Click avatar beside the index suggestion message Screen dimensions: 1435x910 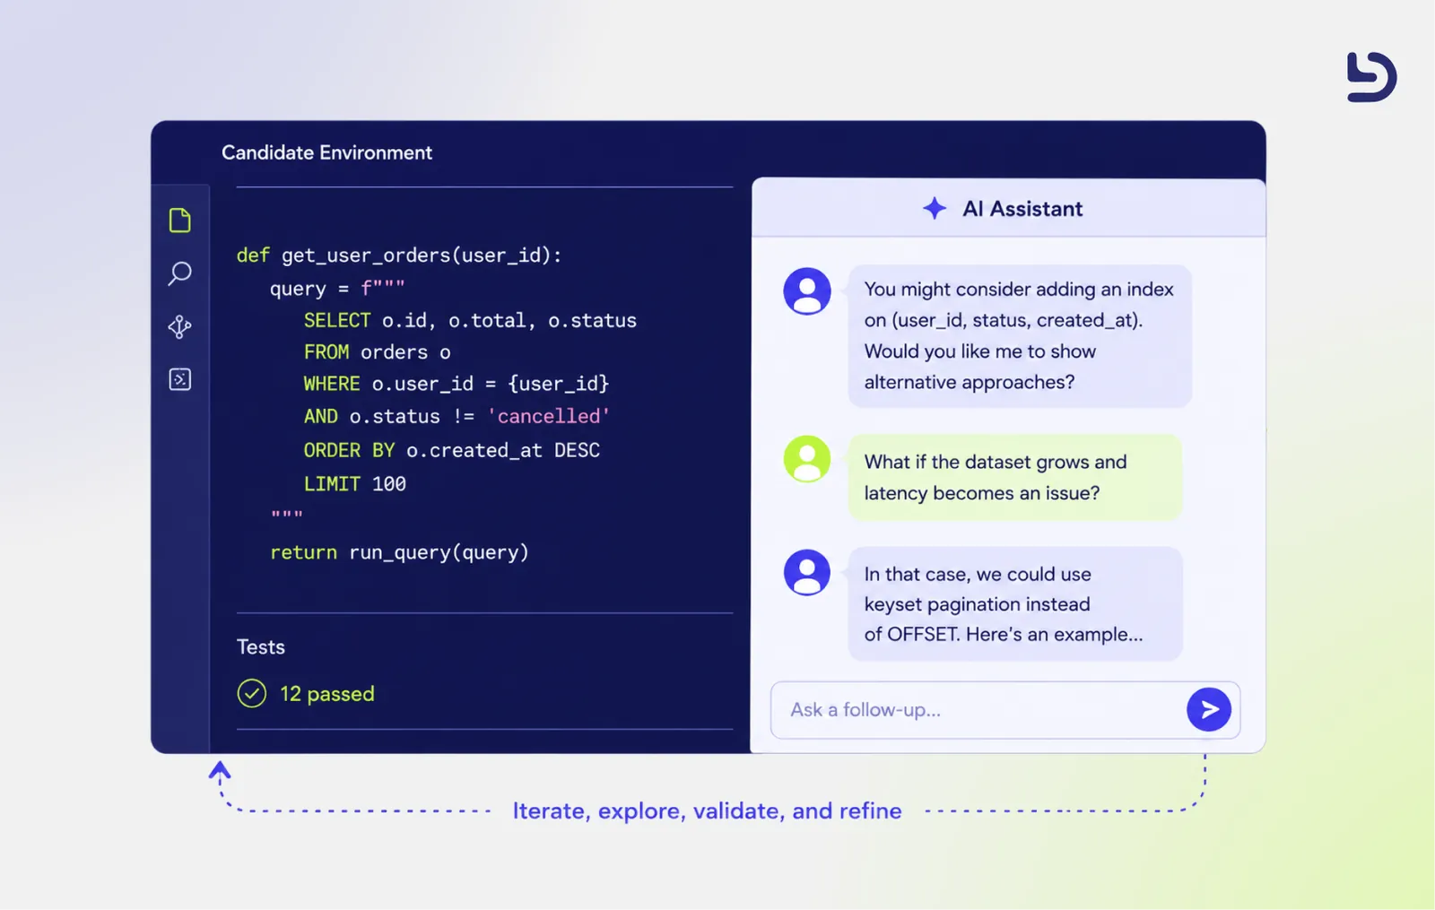tap(807, 291)
